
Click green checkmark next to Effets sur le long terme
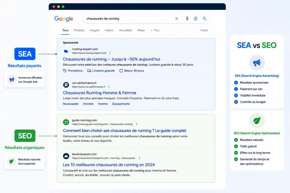(x=236, y=153)
